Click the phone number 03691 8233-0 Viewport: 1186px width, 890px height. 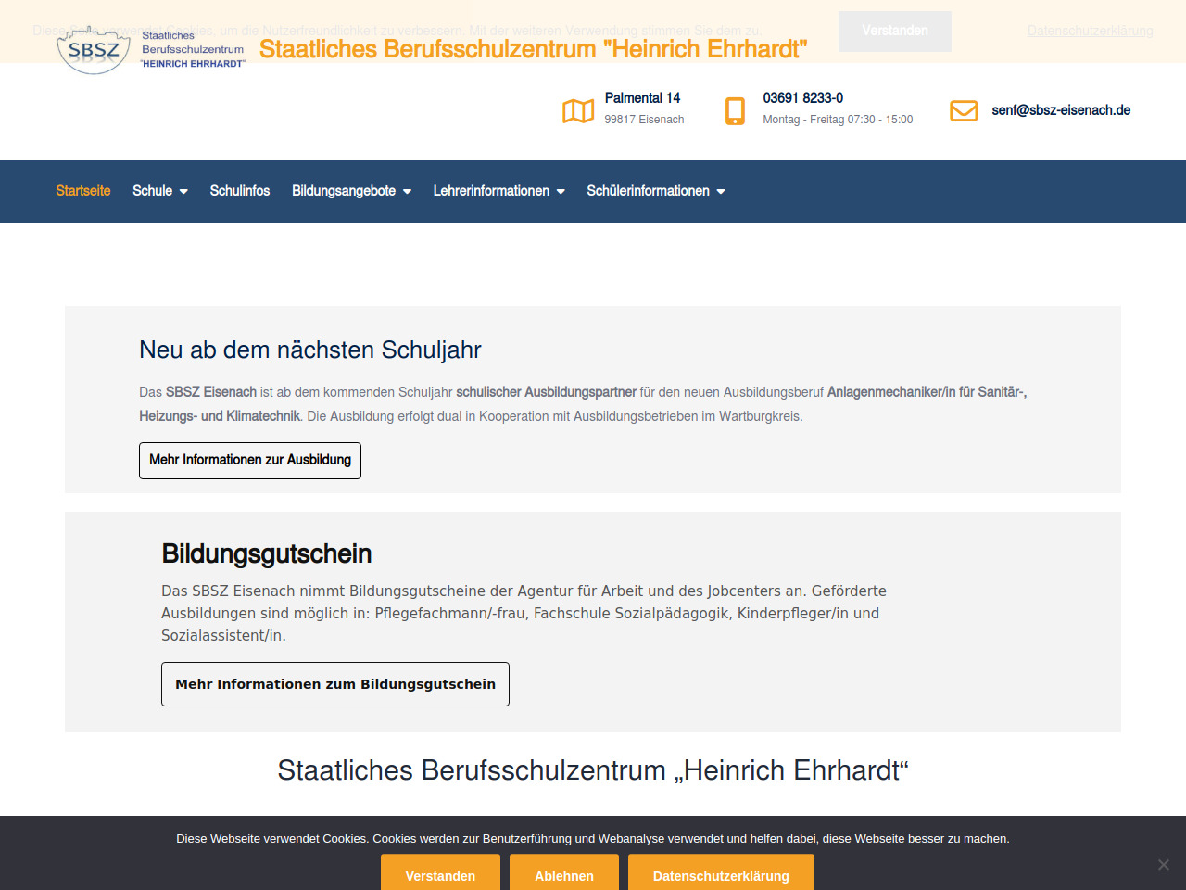click(x=802, y=98)
